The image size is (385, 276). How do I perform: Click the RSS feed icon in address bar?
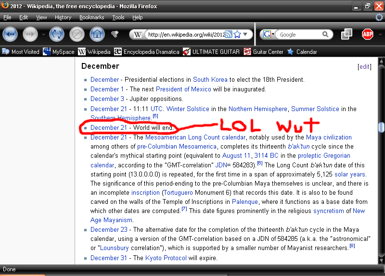click(229, 35)
